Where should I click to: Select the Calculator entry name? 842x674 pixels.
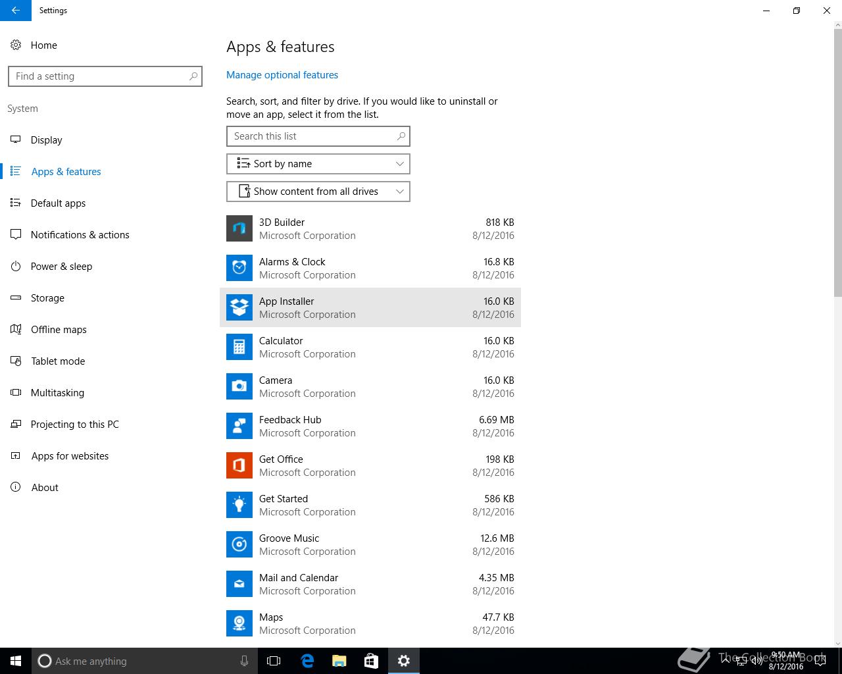click(x=281, y=341)
